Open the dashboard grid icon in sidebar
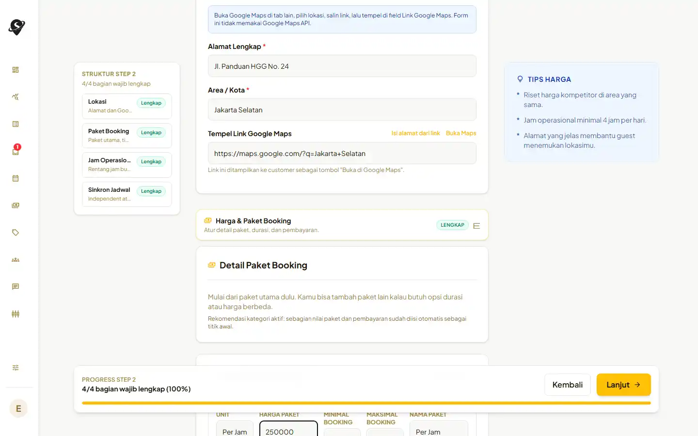 (16, 70)
